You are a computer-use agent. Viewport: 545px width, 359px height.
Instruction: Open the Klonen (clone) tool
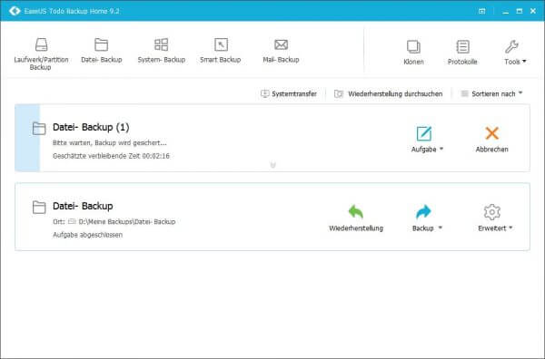[413, 53]
